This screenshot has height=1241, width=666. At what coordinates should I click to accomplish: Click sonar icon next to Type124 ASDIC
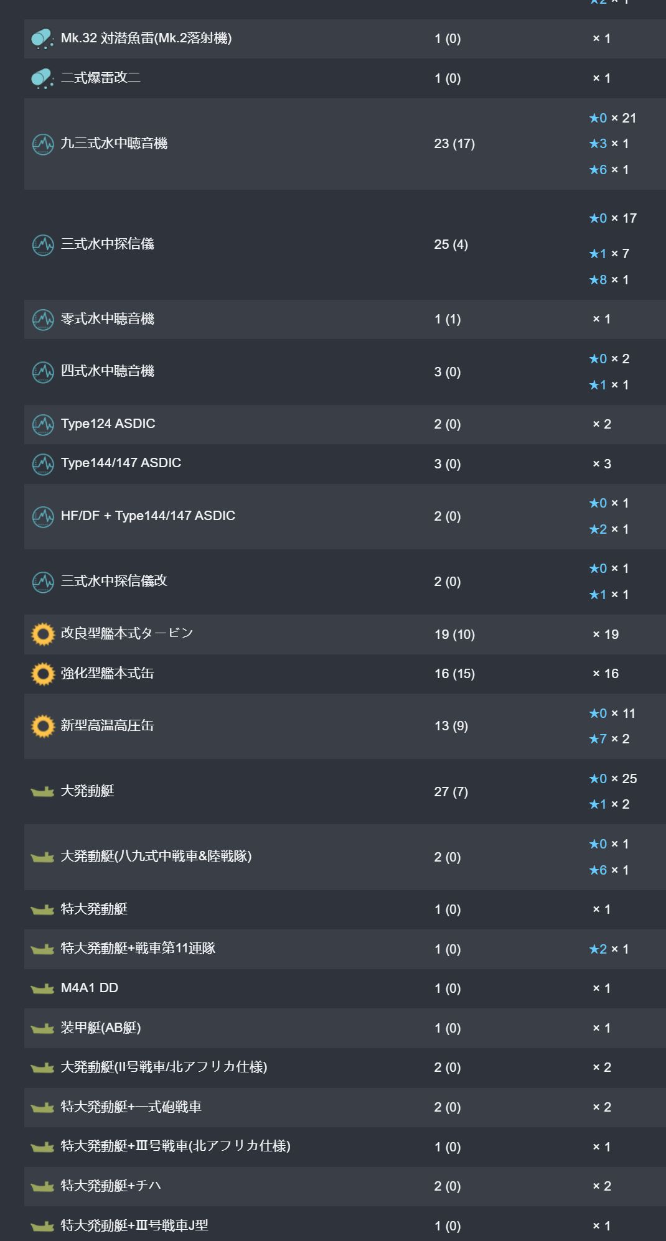click(x=43, y=425)
